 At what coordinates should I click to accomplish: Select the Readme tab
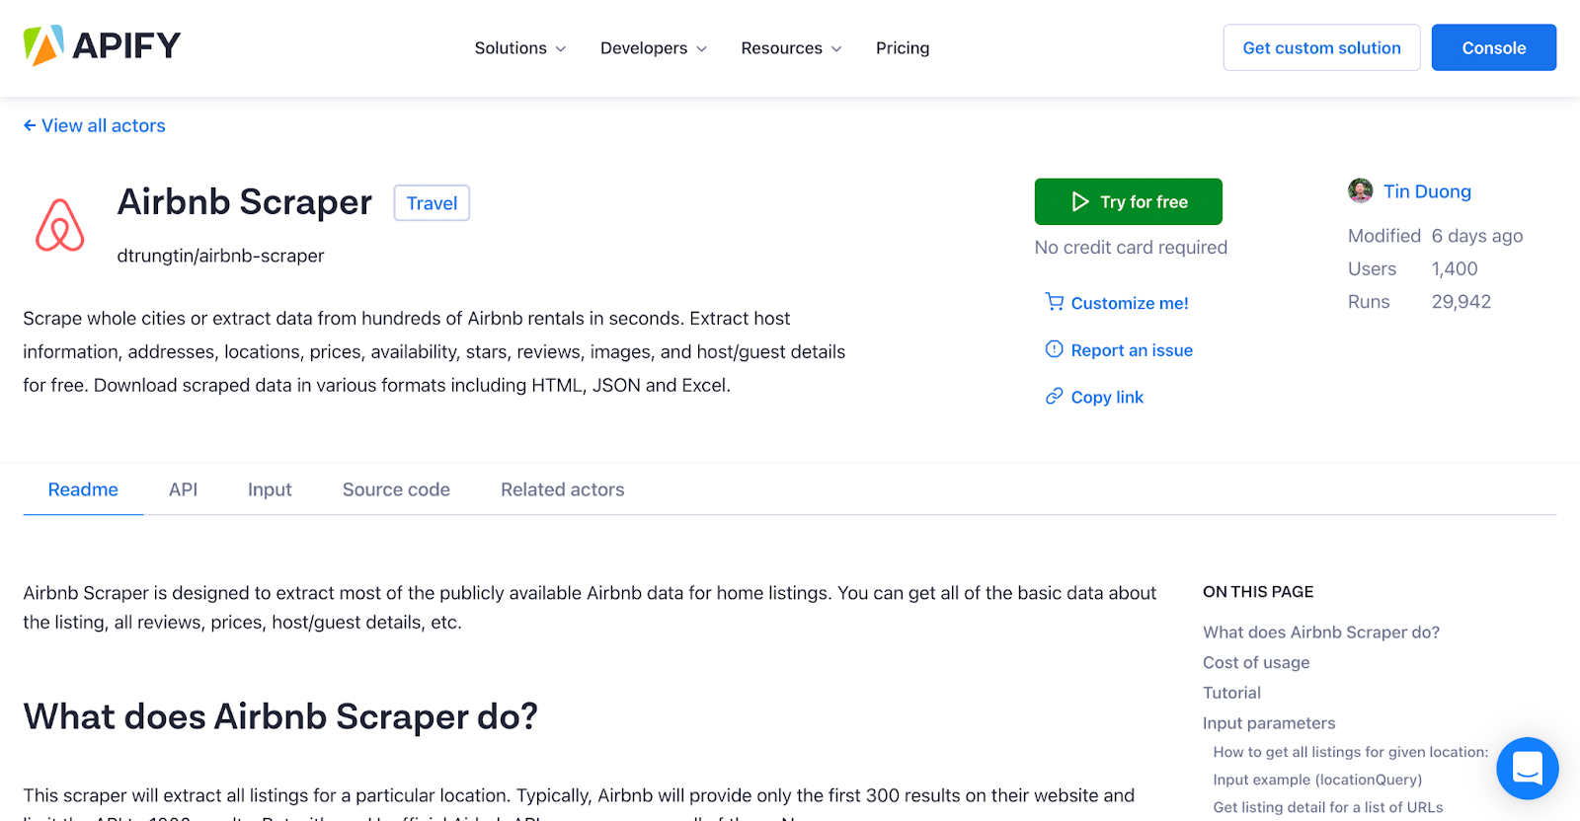83,489
